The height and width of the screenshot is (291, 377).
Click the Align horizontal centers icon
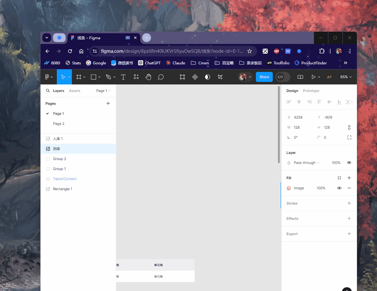(x=299, y=102)
